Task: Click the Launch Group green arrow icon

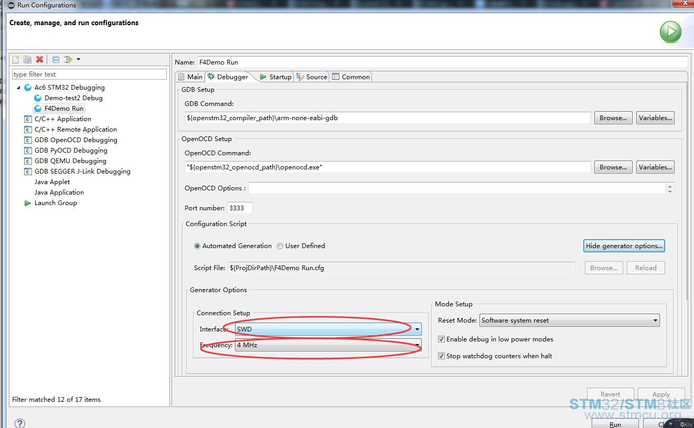Action: pyautogui.click(x=28, y=203)
